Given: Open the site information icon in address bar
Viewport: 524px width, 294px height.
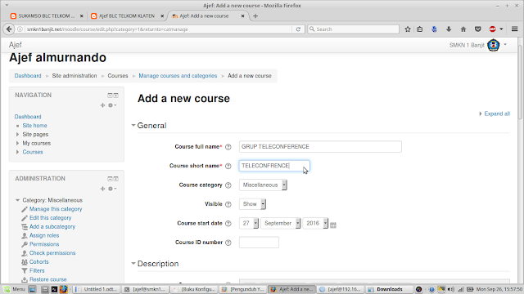Looking at the screenshot, I should pyautogui.click(x=20, y=29).
